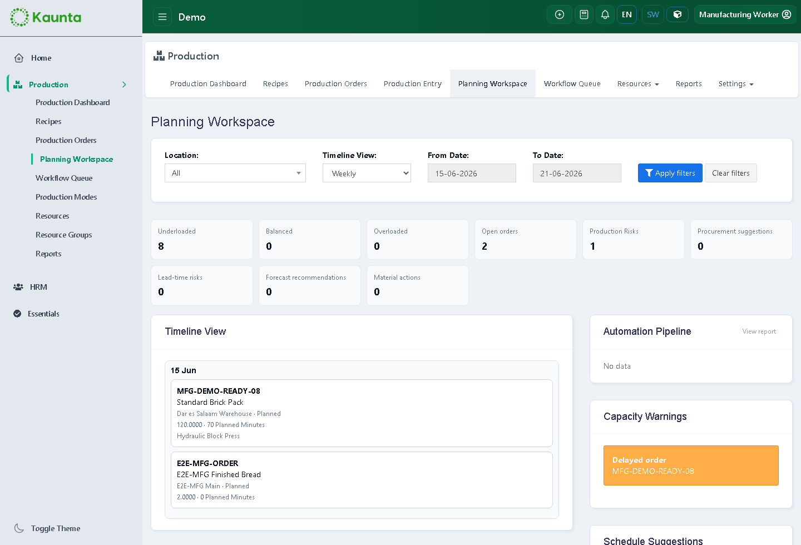This screenshot has width=801, height=545.
Task: Open the Reports tab
Action: click(x=689, y=84)
